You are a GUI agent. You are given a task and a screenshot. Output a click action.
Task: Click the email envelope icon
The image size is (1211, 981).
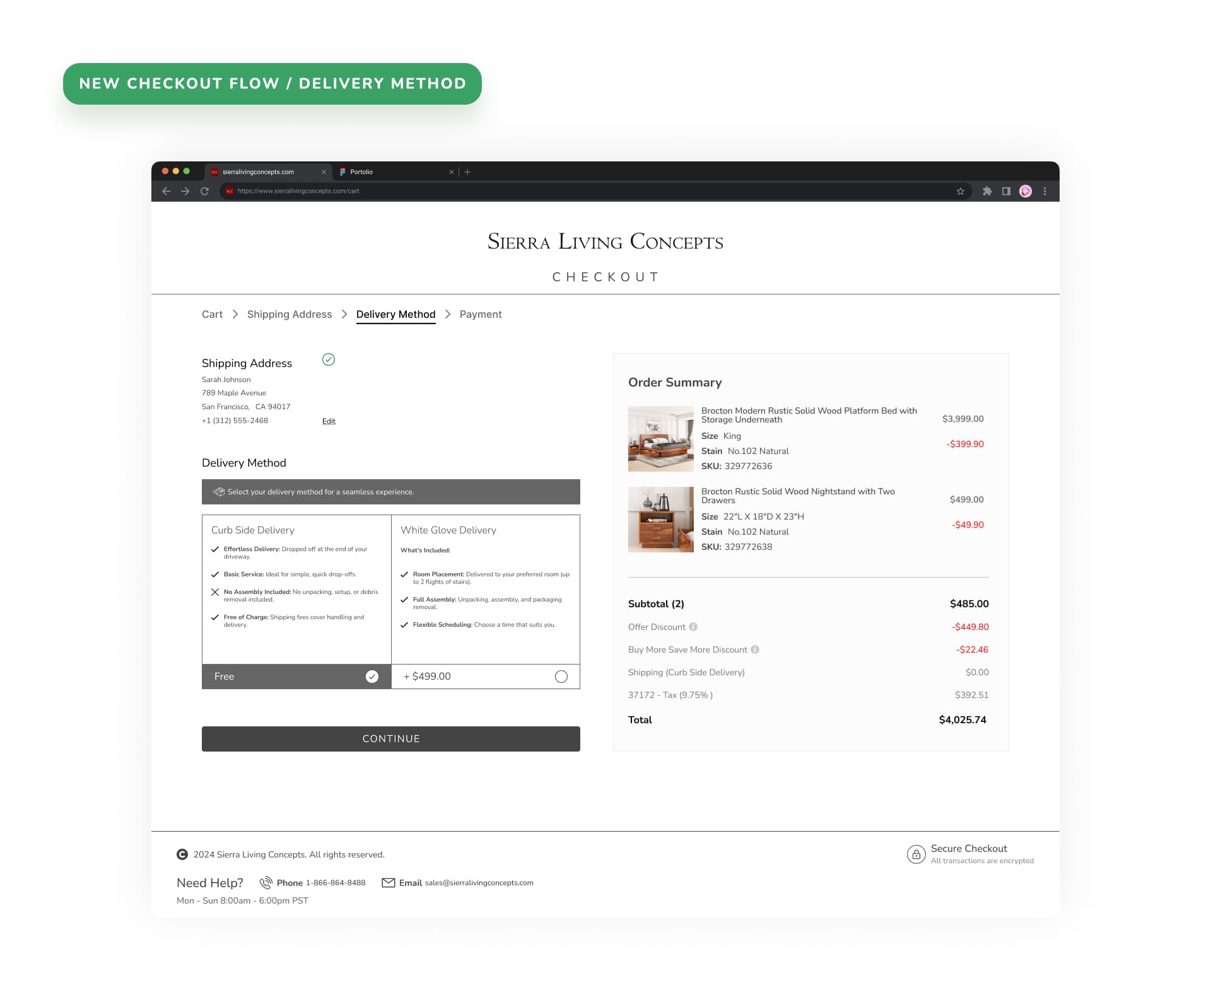tap(389, 883)
